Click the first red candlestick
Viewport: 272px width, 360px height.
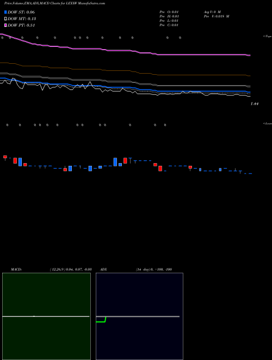(5, 157)
